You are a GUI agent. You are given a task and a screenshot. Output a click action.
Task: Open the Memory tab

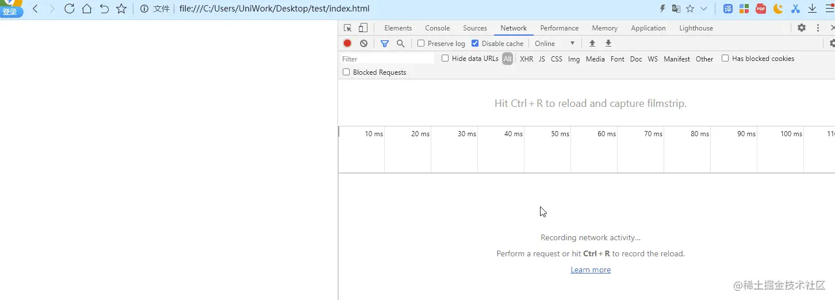point(605,28)
